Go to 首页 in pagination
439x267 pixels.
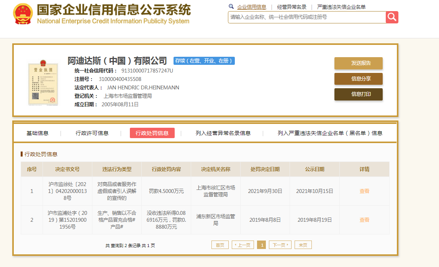point(220,245)
